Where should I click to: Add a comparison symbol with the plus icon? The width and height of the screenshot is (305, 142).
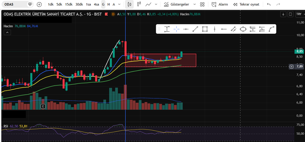click(x=39, y=4)
